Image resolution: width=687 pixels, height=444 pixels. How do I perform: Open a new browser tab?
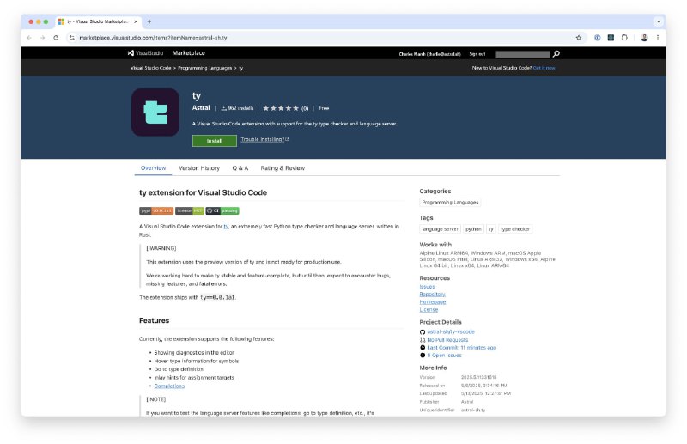tap(149, 21)
